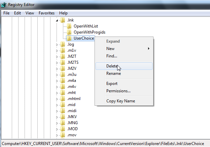Choose Rename in the context menu
This screenshot has width=210, height=147.
point(124,73)
